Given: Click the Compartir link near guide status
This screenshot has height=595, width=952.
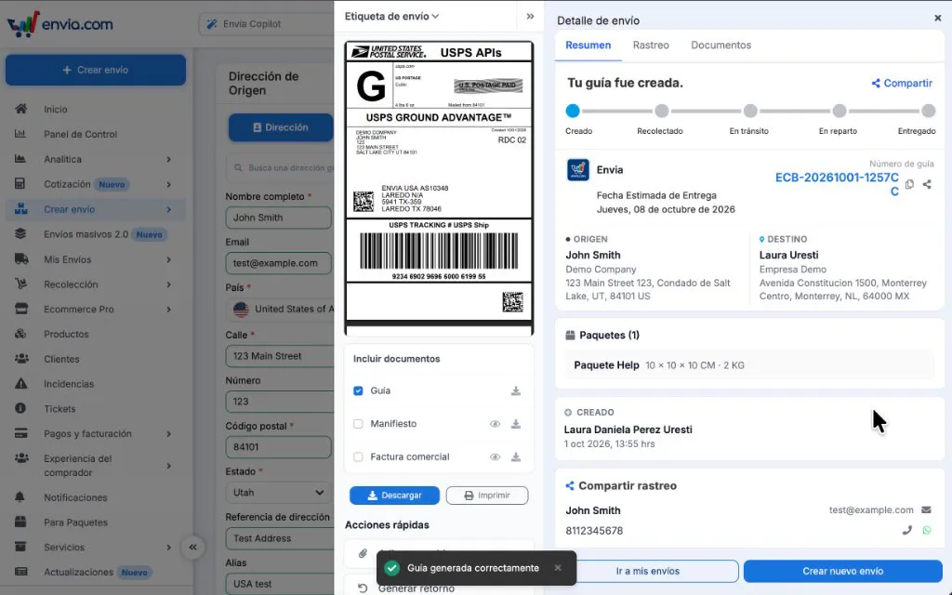Looking at the screenshot, I should click(x=902, y=83).
